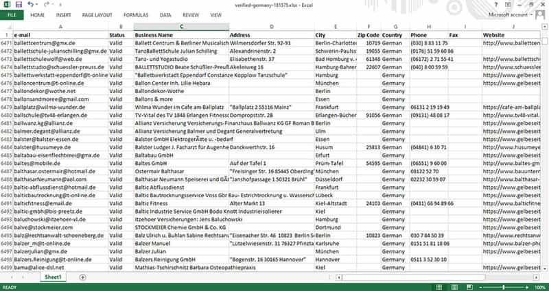Click cell 'Ballondekor-Wothe'
This screenshot has width=549, height=291.
coord(181,91)
